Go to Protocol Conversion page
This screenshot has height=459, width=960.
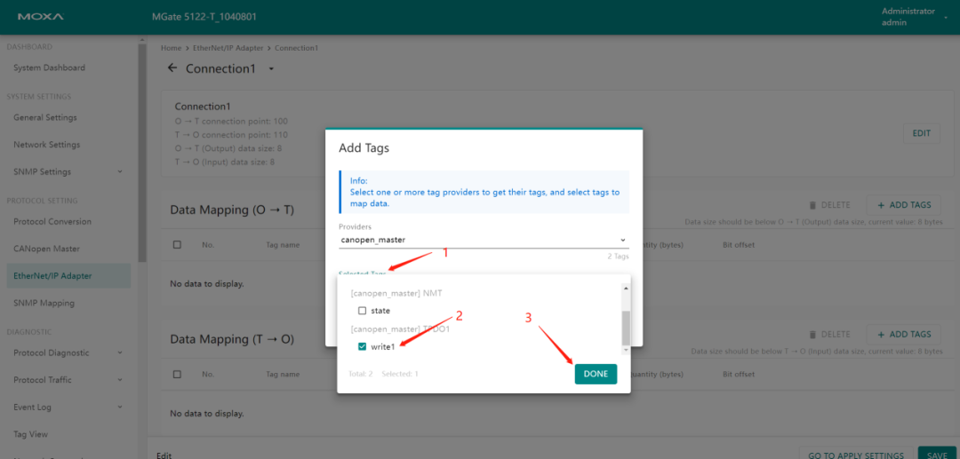coord(52,221)
